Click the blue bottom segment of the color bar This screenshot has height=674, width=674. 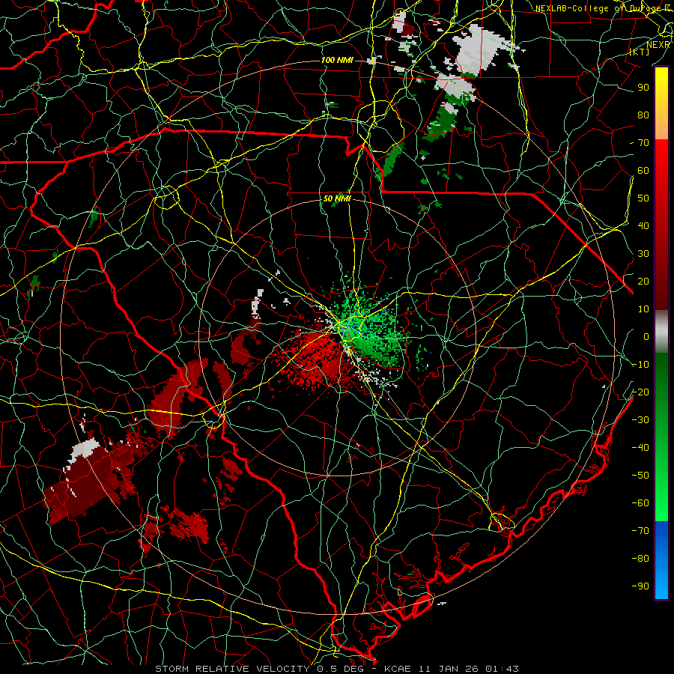click(661, 560)
